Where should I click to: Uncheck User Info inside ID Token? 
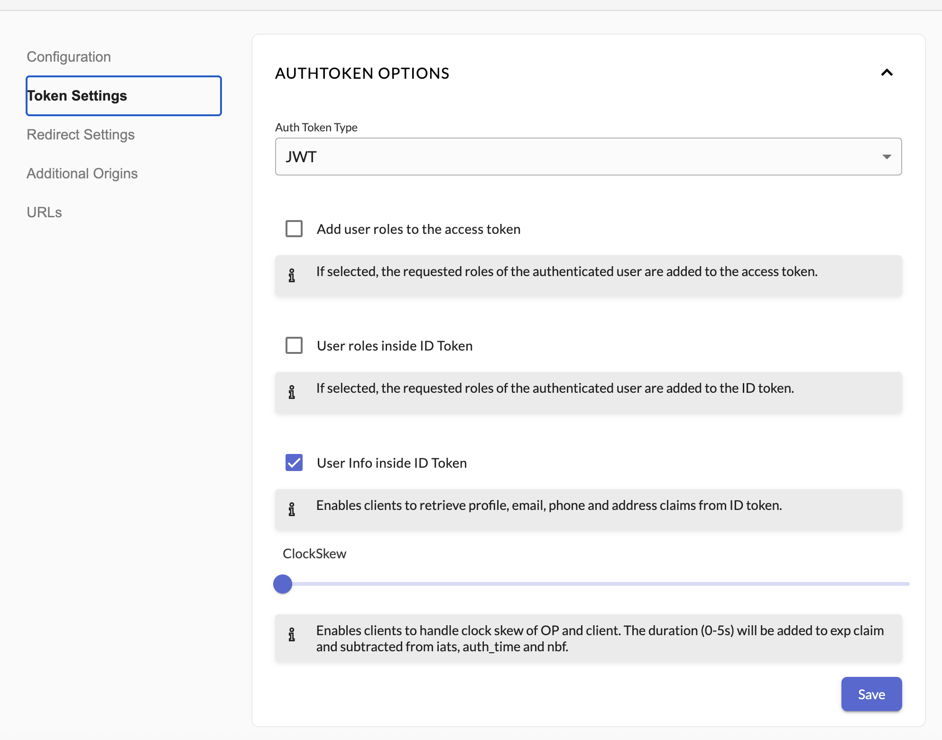click(294, 462)
